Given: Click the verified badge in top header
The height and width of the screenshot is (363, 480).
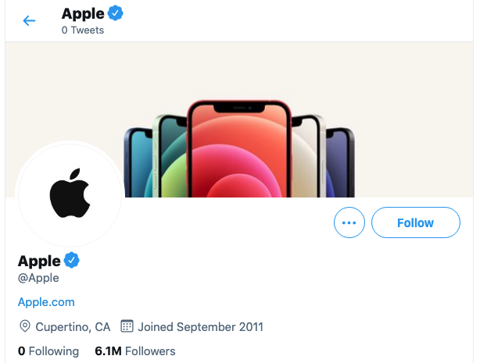Looking at the screenshot, I should [116, 13].
